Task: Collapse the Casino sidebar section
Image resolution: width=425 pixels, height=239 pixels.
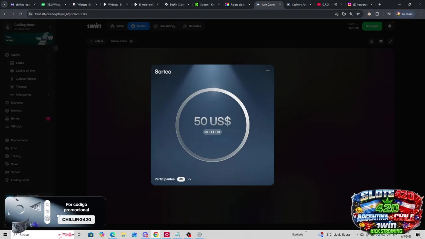Action: click(48, 55)
